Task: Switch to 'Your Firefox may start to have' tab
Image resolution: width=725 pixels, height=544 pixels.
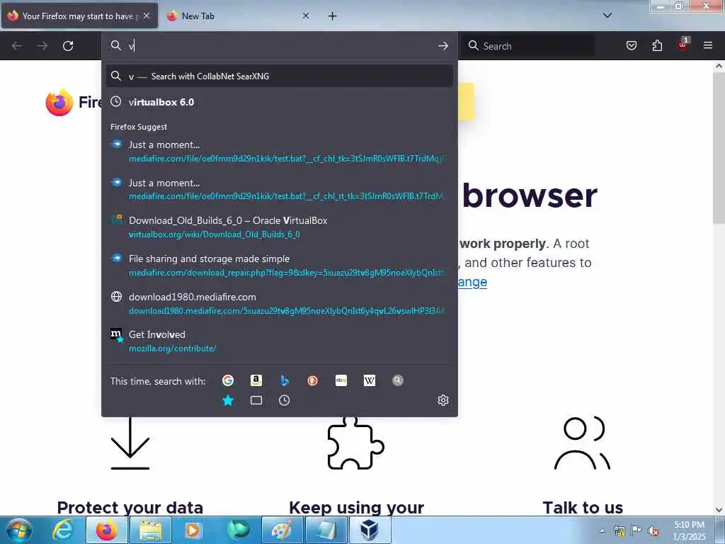Action: 79,16
